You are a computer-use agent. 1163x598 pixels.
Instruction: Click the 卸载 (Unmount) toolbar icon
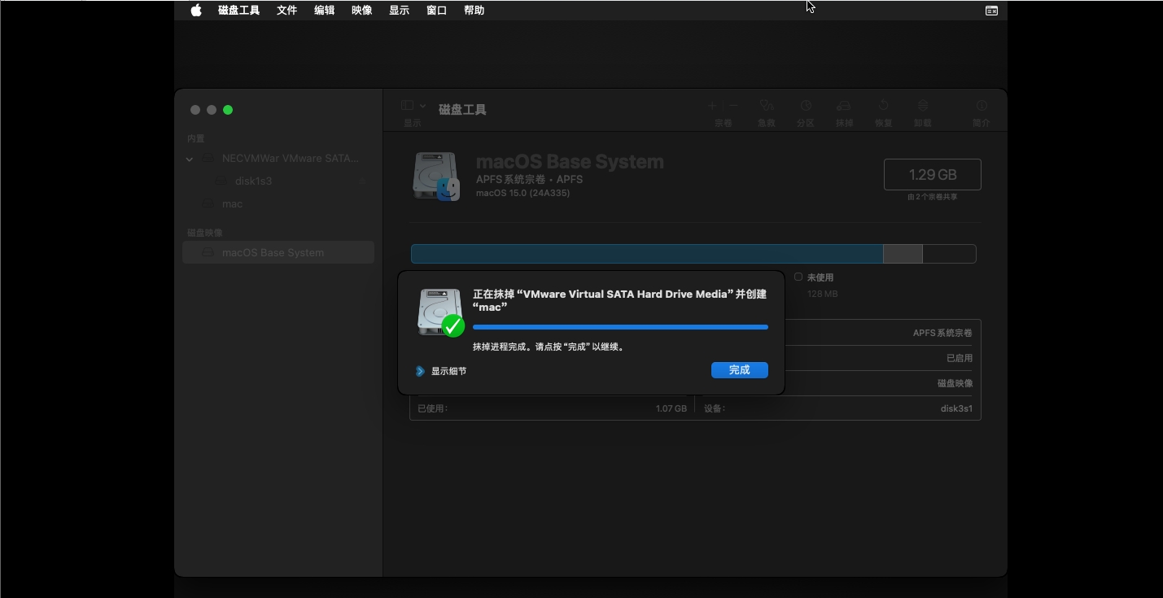(922, 106)
